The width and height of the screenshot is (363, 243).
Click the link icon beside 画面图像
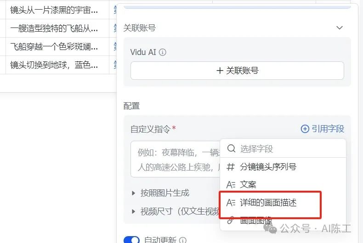click(x=231, y=220)
